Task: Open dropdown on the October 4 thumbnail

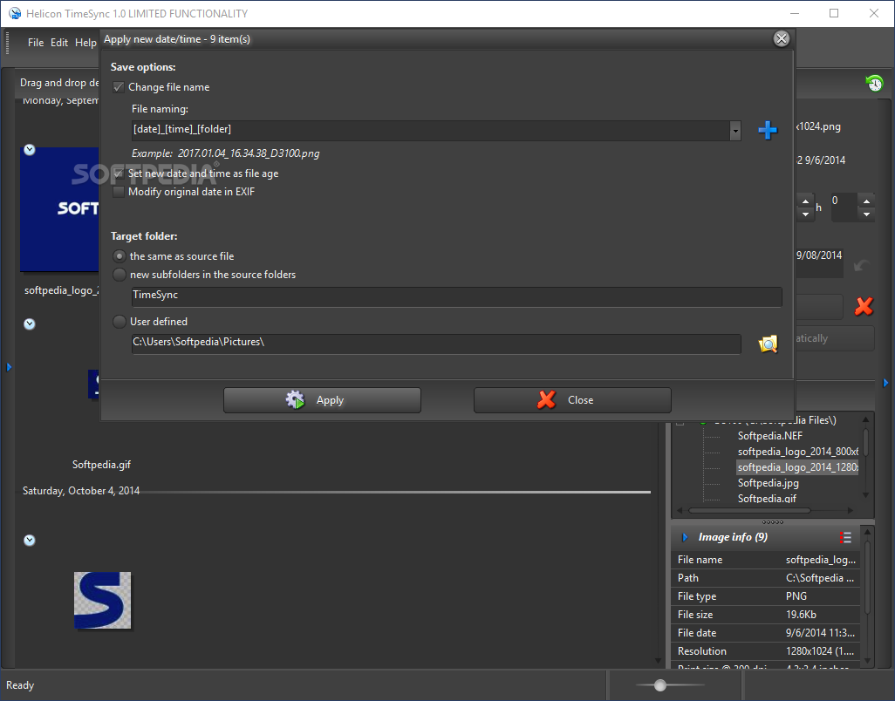Action: click(30, 541)
